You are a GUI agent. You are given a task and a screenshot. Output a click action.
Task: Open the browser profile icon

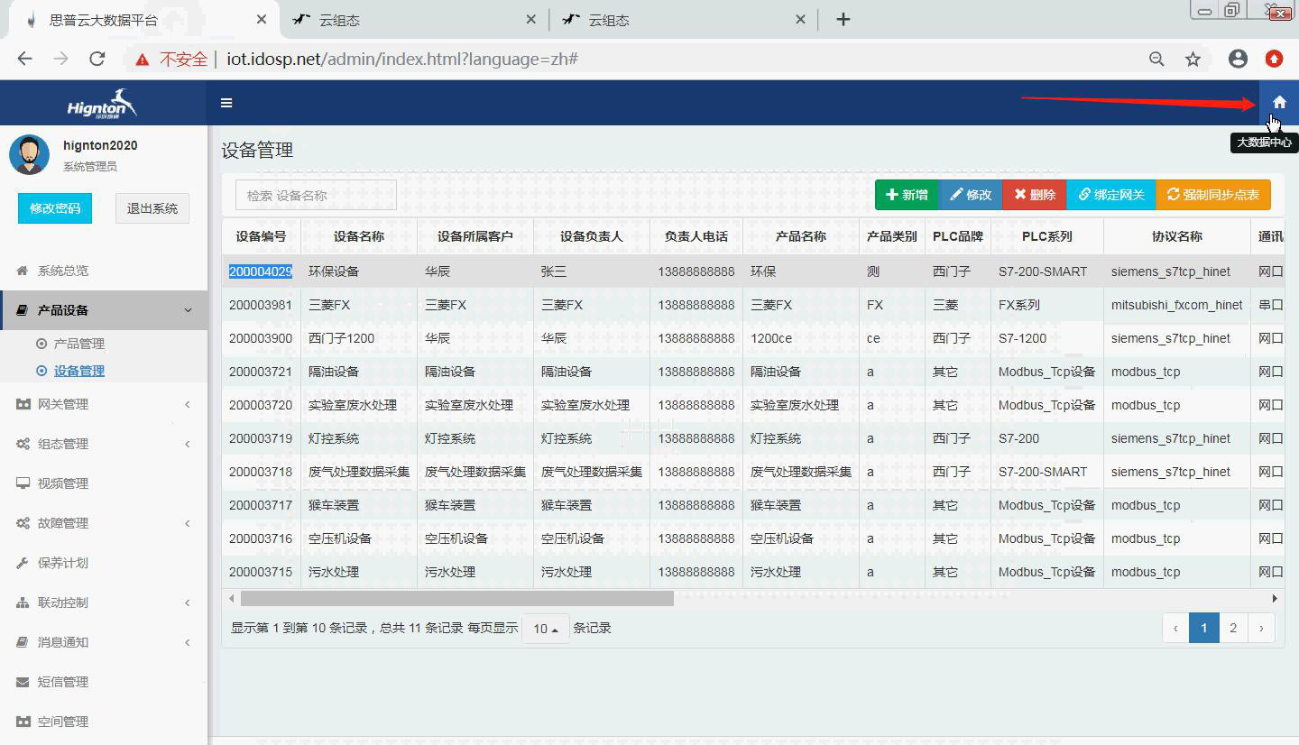pyautogui.click(x=1238, y=58)
